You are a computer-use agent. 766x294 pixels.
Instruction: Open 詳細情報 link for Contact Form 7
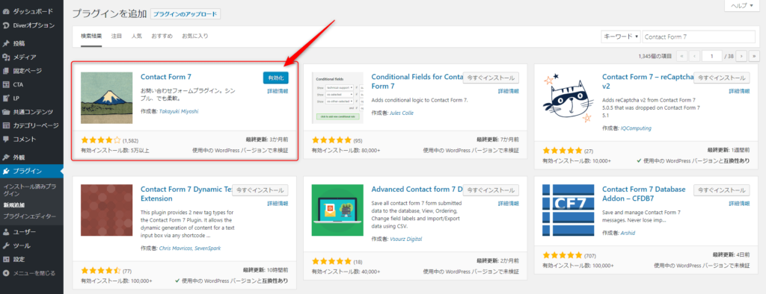pyautogui.click(x=278, y=91)
